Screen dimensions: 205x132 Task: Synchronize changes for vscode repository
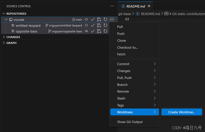86,20
